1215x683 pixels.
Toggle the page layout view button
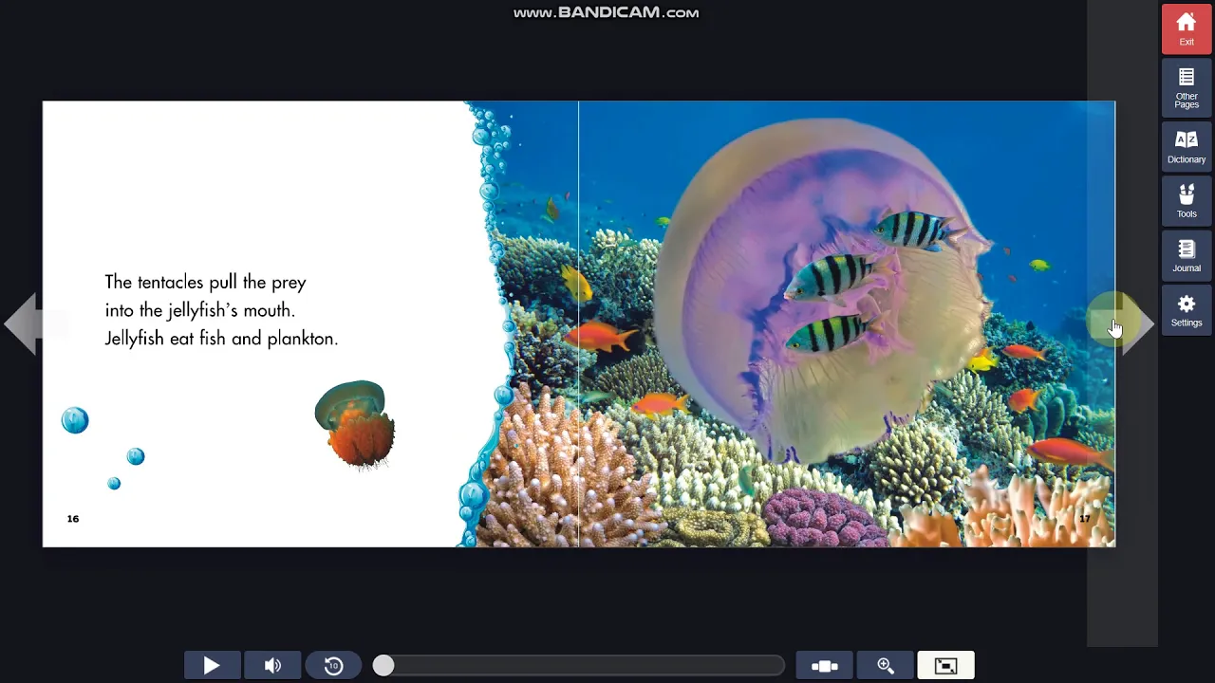[x=824, y=666]
